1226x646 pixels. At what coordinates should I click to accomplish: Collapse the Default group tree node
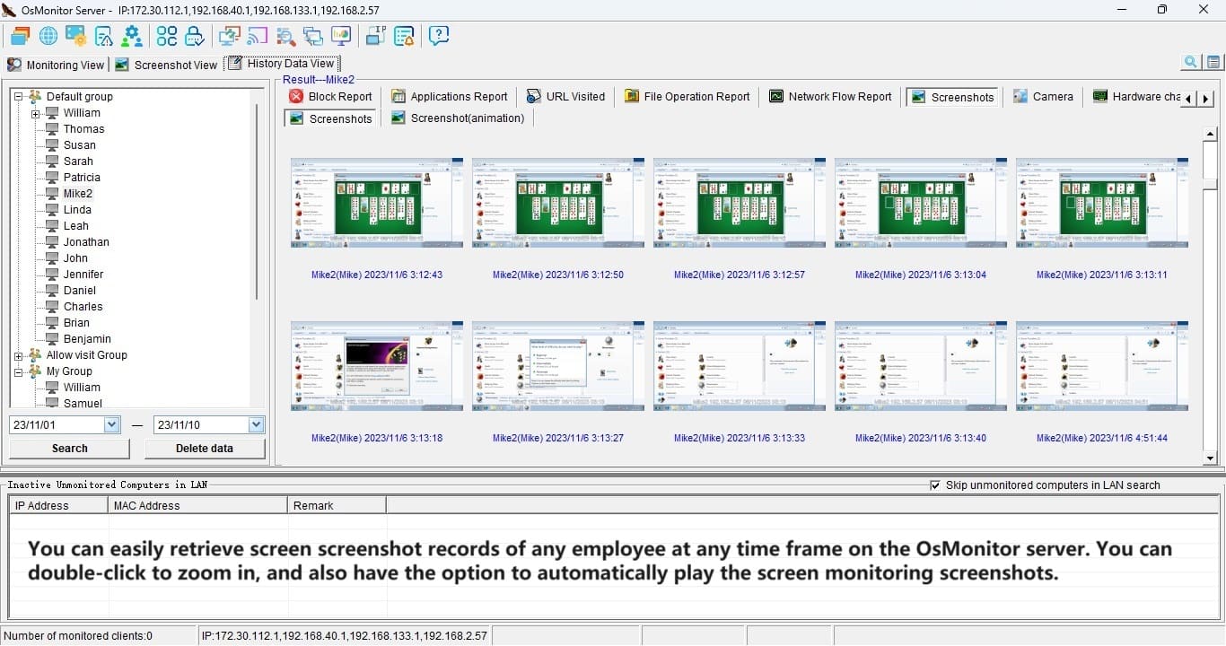tap(18, 97)
